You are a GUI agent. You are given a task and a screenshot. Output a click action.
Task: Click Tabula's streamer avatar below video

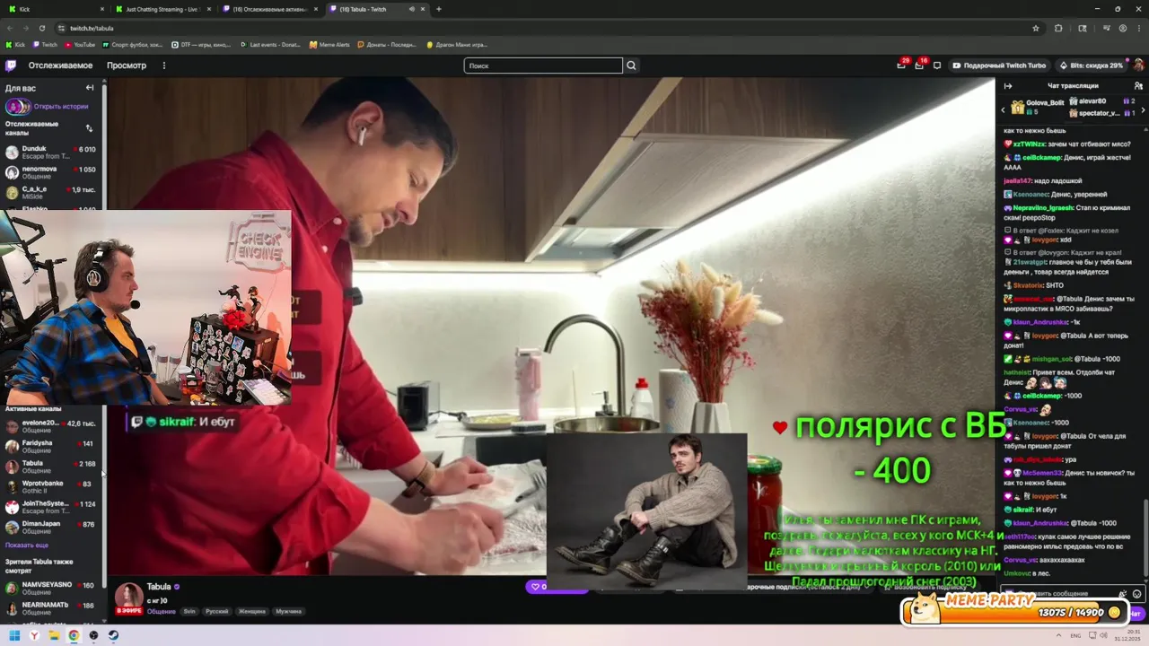[128, 598]
